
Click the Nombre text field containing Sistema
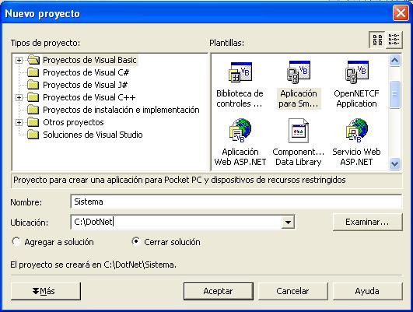click(x=236, y=202)
